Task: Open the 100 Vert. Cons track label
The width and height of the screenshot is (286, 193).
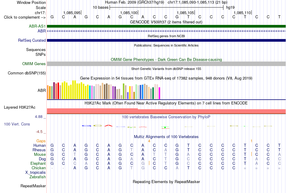Action: point(17,124)
